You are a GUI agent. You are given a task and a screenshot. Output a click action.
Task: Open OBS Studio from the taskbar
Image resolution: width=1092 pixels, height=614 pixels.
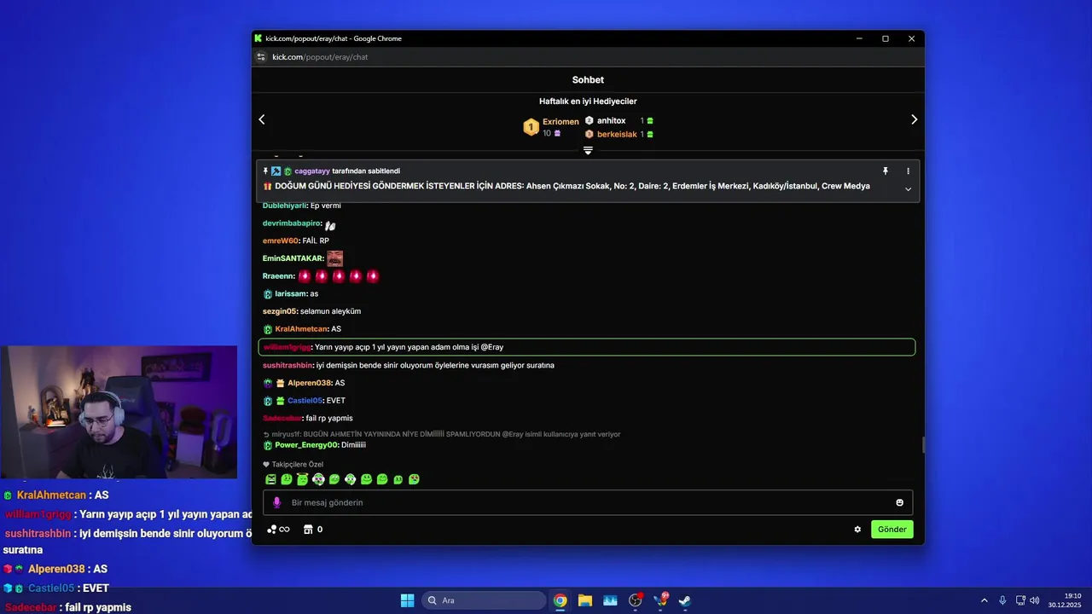coord(636,600)
